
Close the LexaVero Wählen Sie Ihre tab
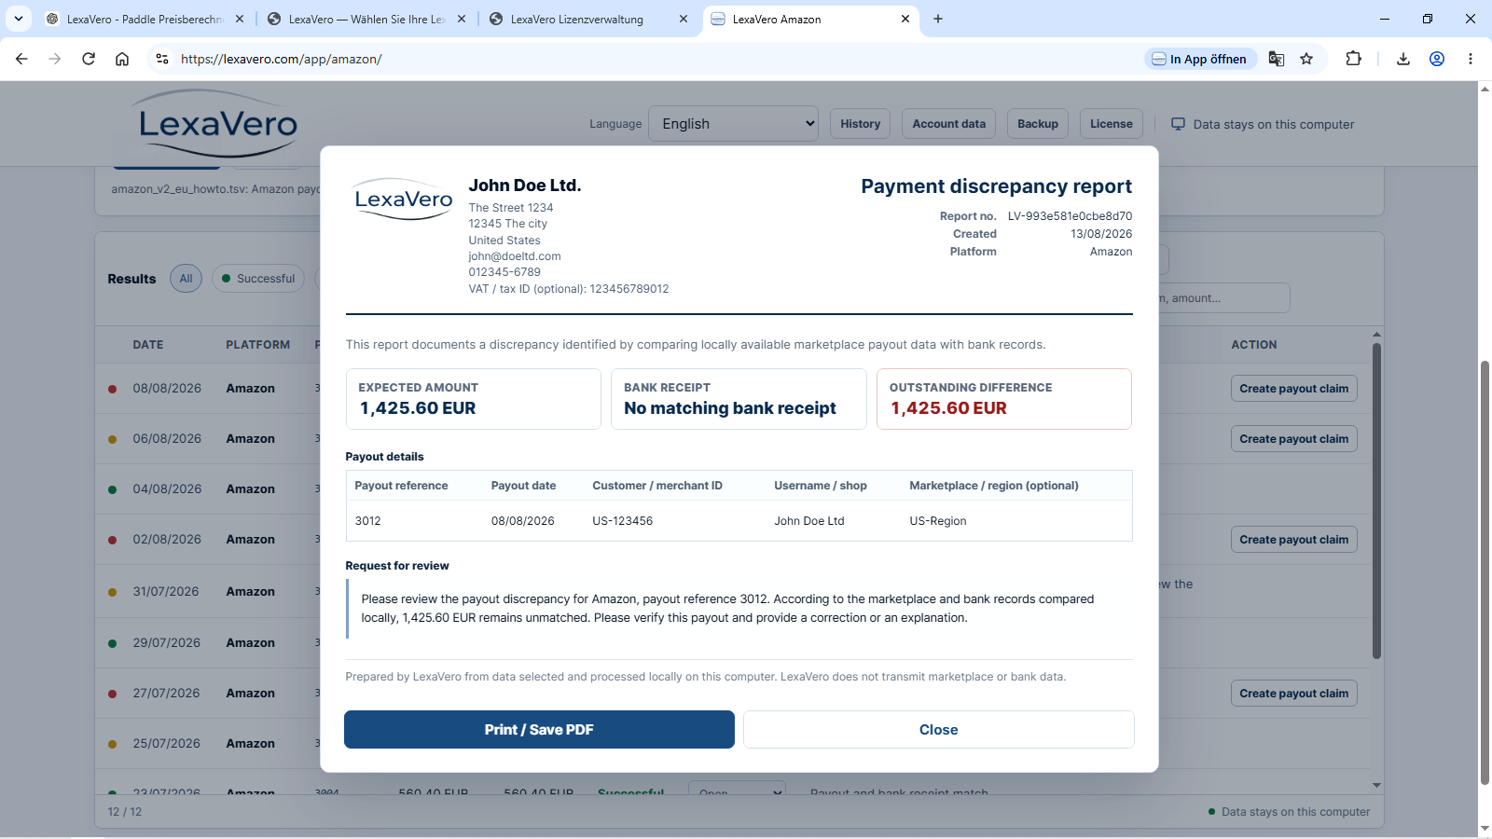click(462, 19)
